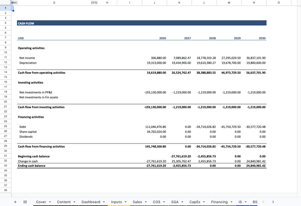Viewport: 301px width, 206px height.
Task: Select column J header
Action: pos(154,3)
